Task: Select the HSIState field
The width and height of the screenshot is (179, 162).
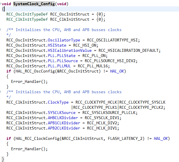Action: (x=57, y=45)
